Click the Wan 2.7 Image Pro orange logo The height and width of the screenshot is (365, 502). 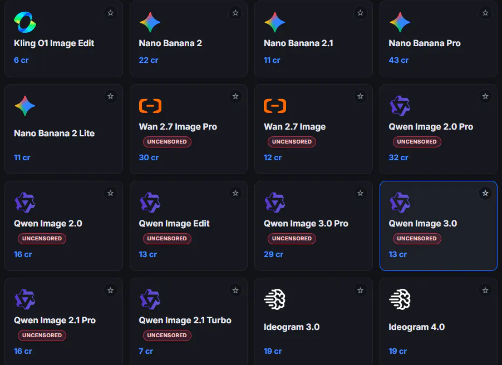coord(150,106)
